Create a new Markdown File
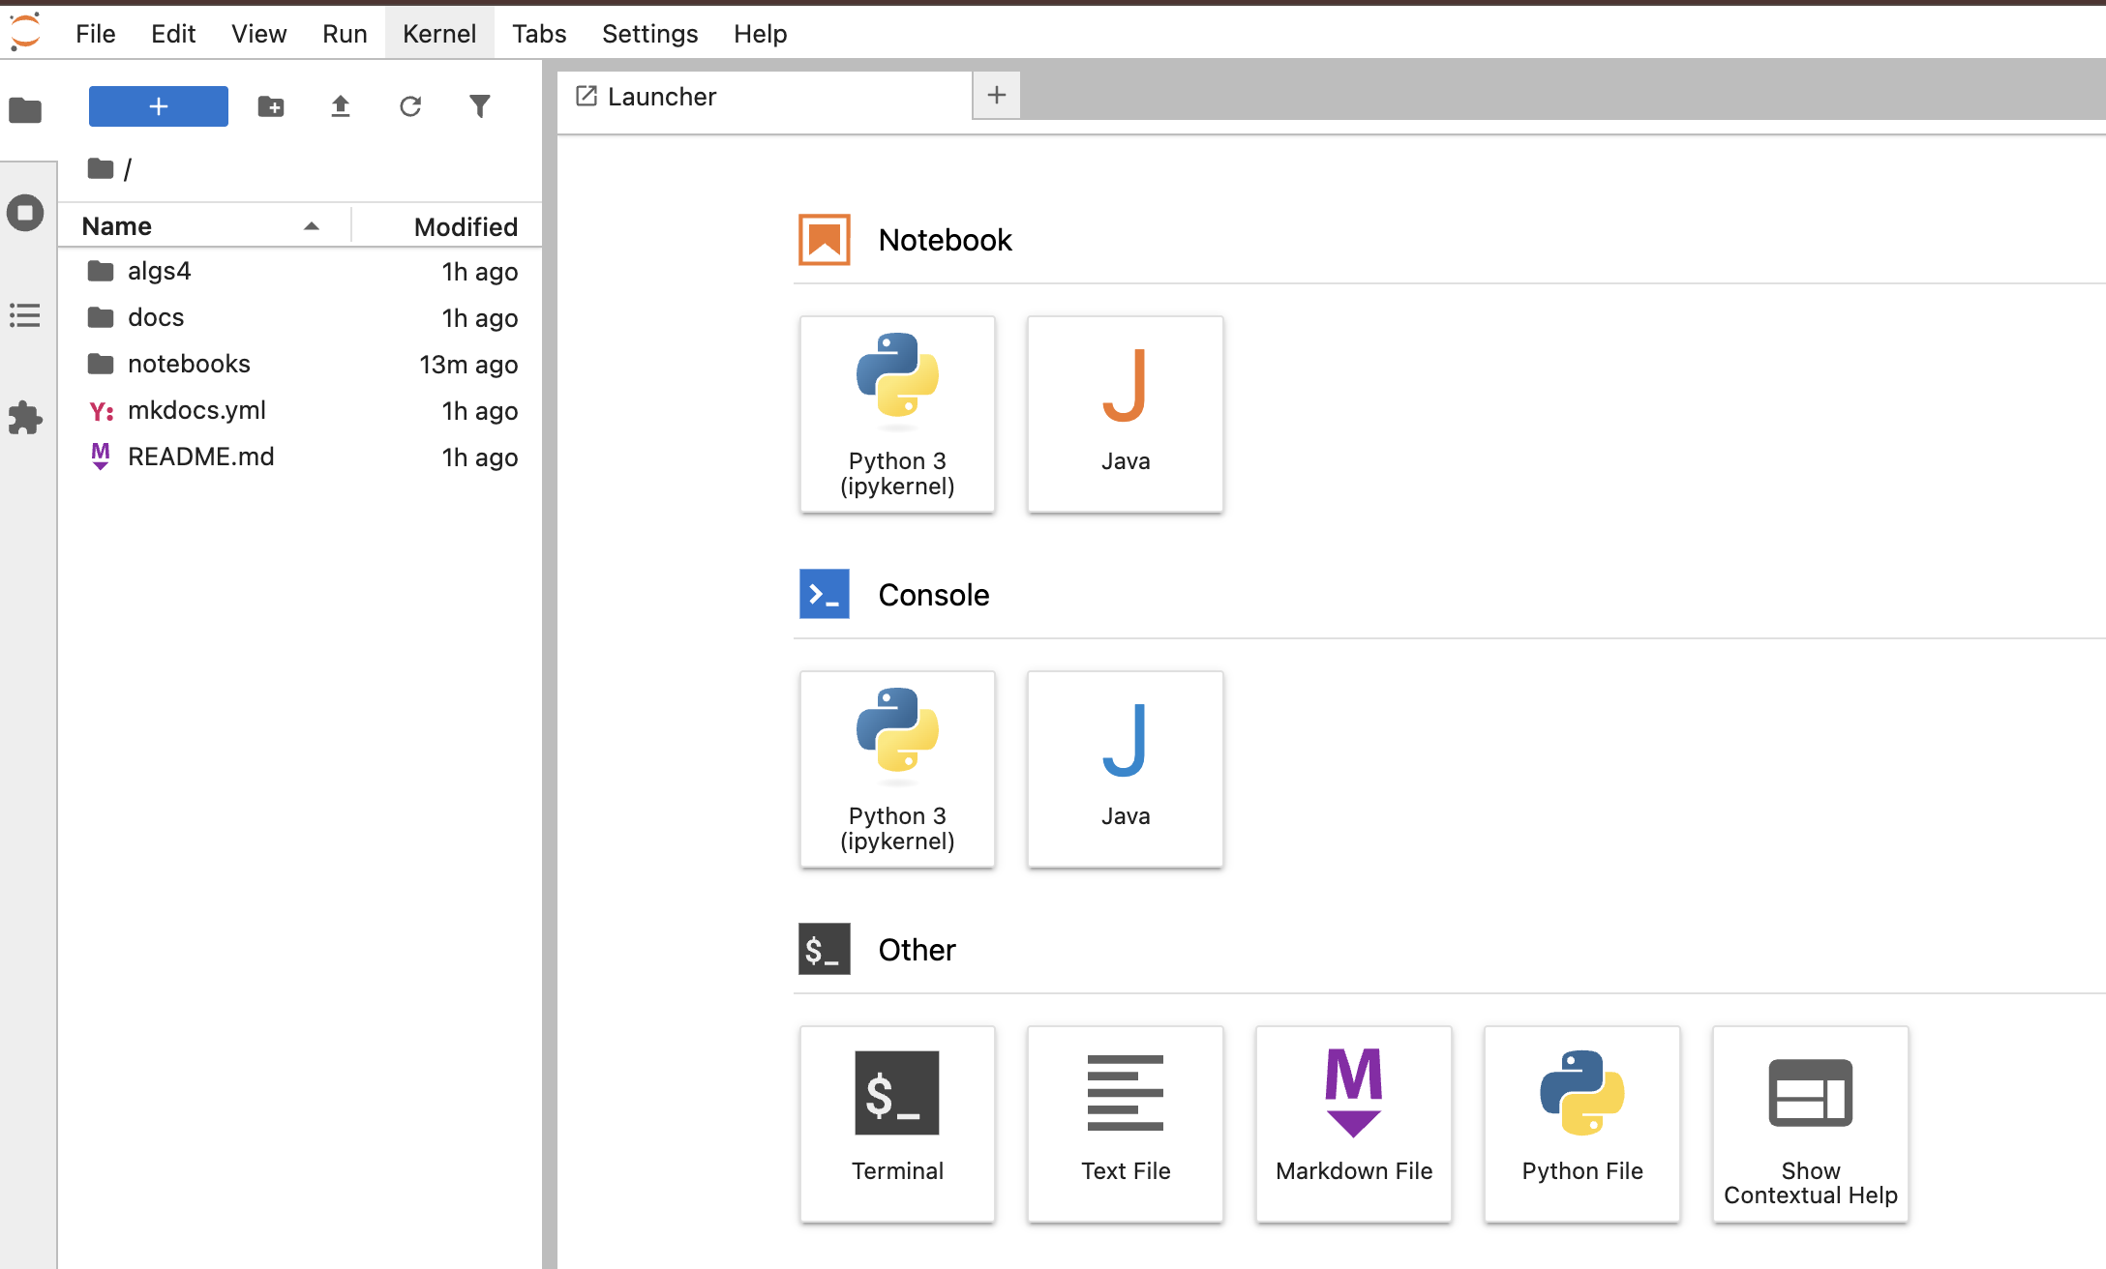 [x=1354, y=1124]
